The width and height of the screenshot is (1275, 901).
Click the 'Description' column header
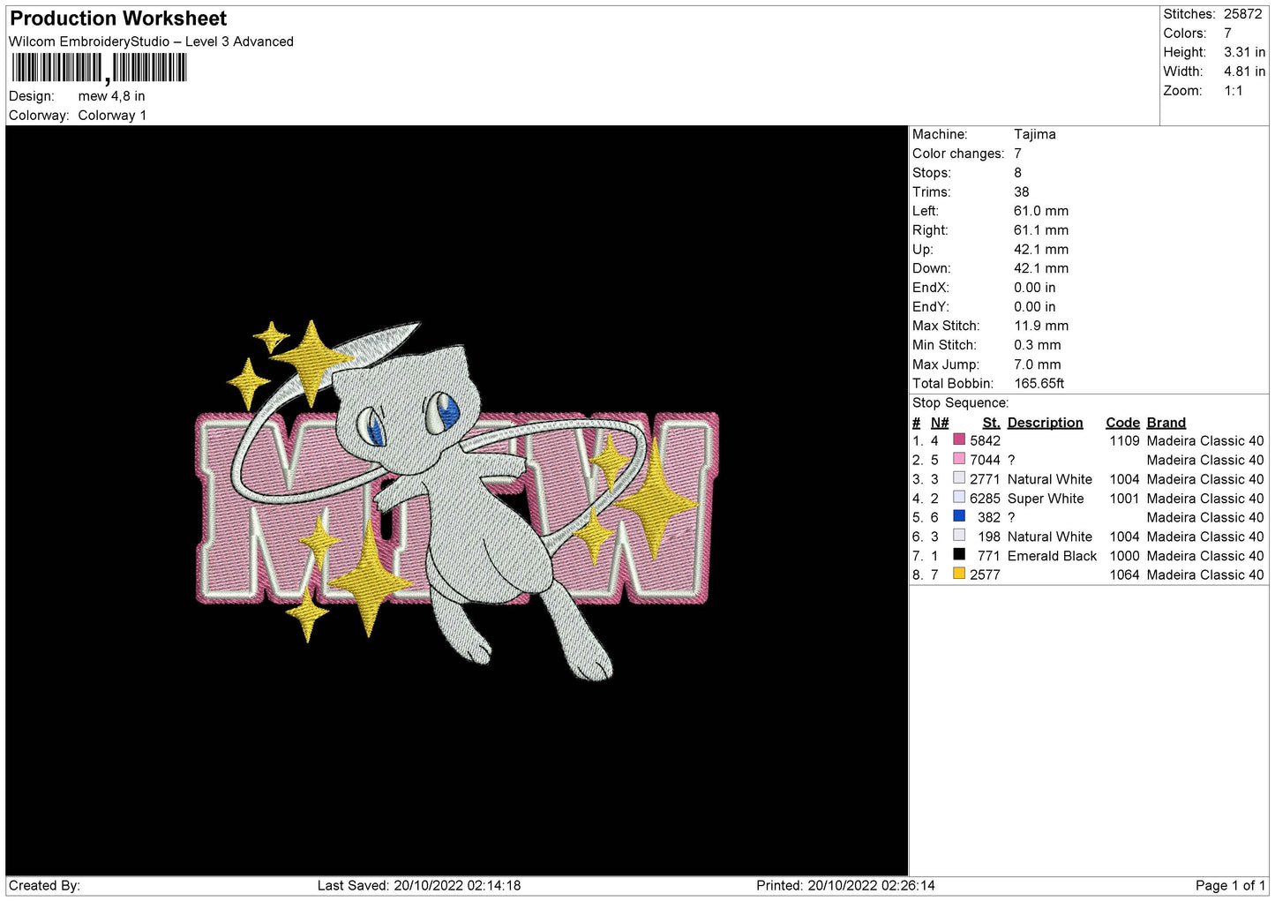click(x=1045, y=423)
